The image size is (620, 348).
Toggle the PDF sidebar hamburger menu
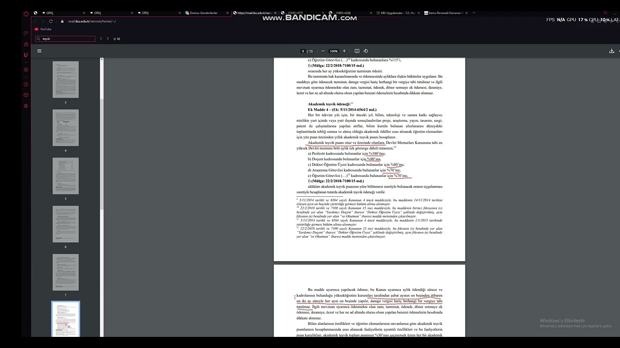[39, 51]
